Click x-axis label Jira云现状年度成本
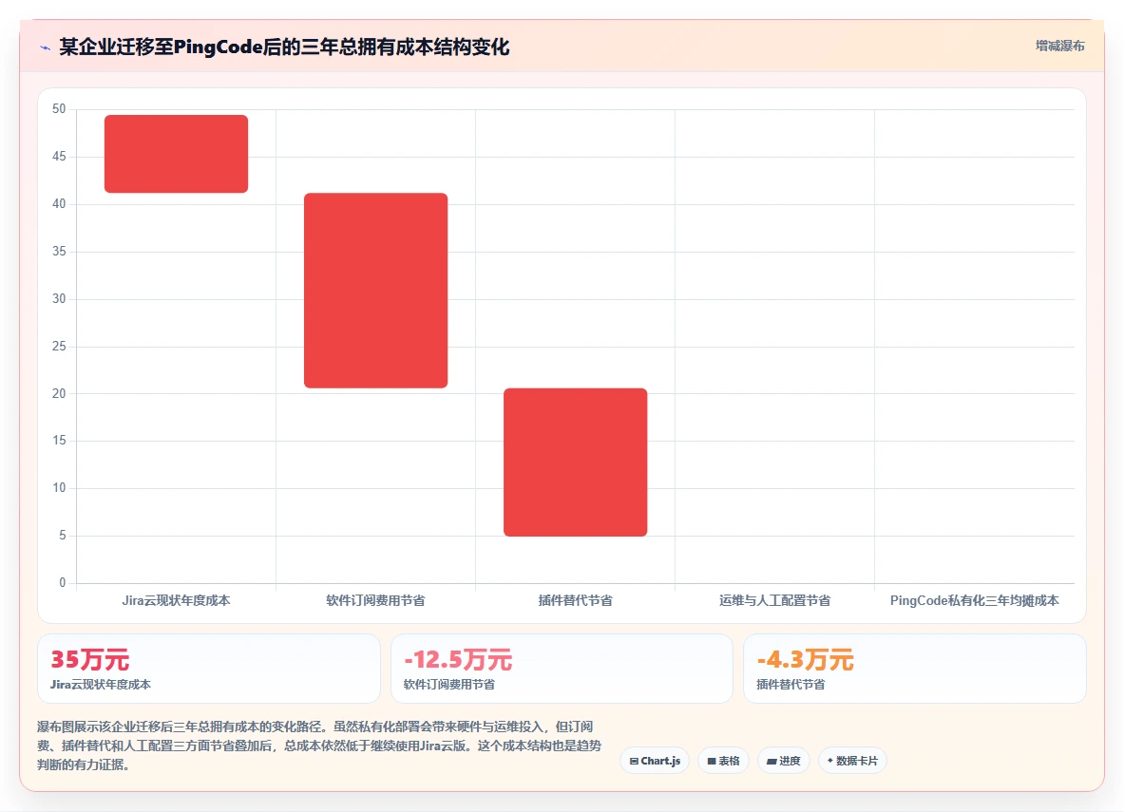Image resolution: width=1124 pixels, height=812 pixels. [177, 600]
